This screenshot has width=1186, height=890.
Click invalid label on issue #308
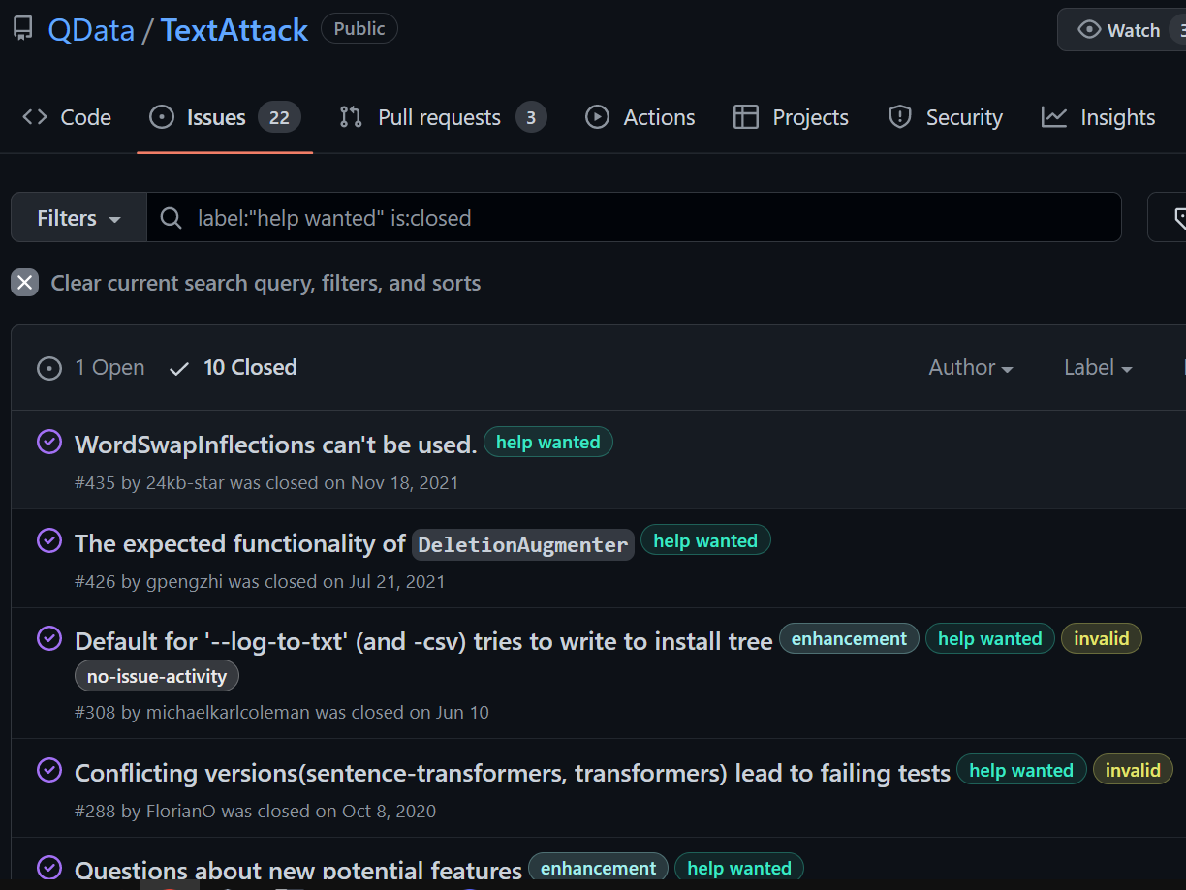pyautogui.click(x=1102, y=639)
